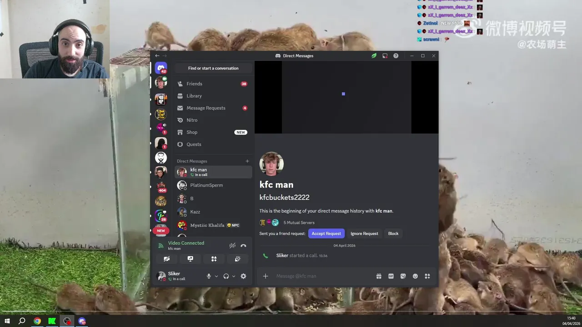582x327 pixels.
Task: Open the PlatinumSperm direct message
Action: (x=213, y=185)
